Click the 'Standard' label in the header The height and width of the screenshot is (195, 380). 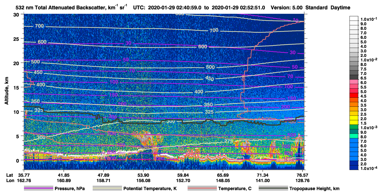(316, 8)
